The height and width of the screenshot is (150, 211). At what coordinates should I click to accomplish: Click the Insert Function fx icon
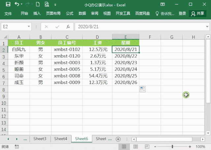pyautogui.click(x=68, y=27)
